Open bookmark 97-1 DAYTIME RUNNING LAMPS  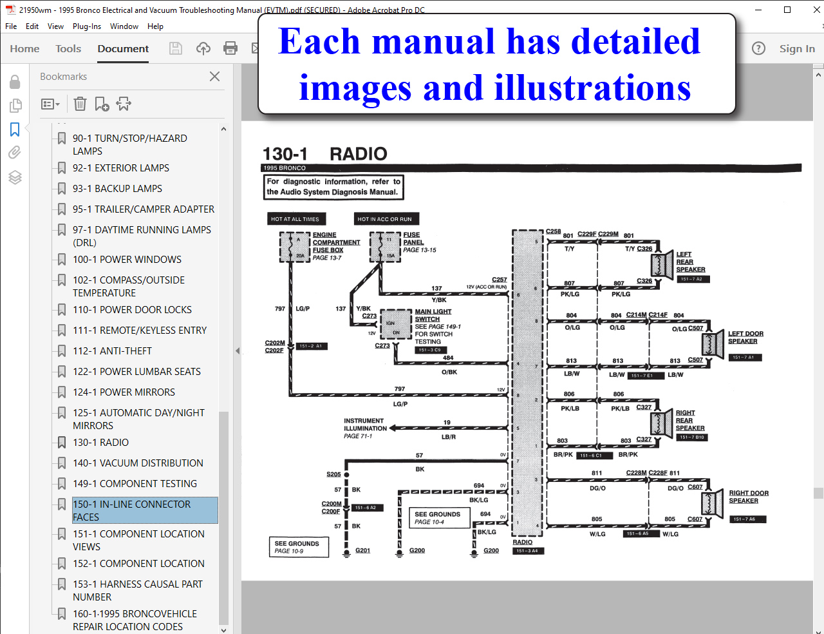[x=142, y=236]
